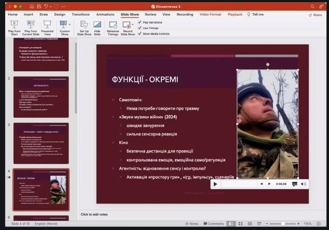Select the soldier video on the slide
This screenshot has width=329, height=230.
point(268,124)
